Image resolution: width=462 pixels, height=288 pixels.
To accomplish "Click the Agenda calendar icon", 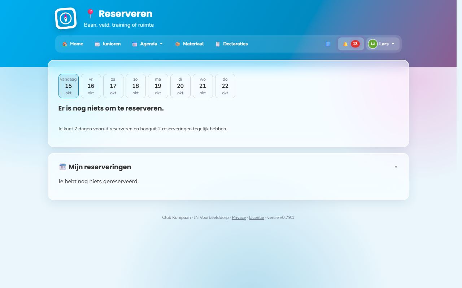I will click(135, 44).
